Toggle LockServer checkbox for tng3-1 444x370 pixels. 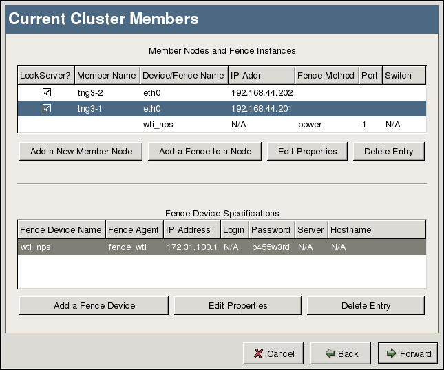[x=47, y=108]
